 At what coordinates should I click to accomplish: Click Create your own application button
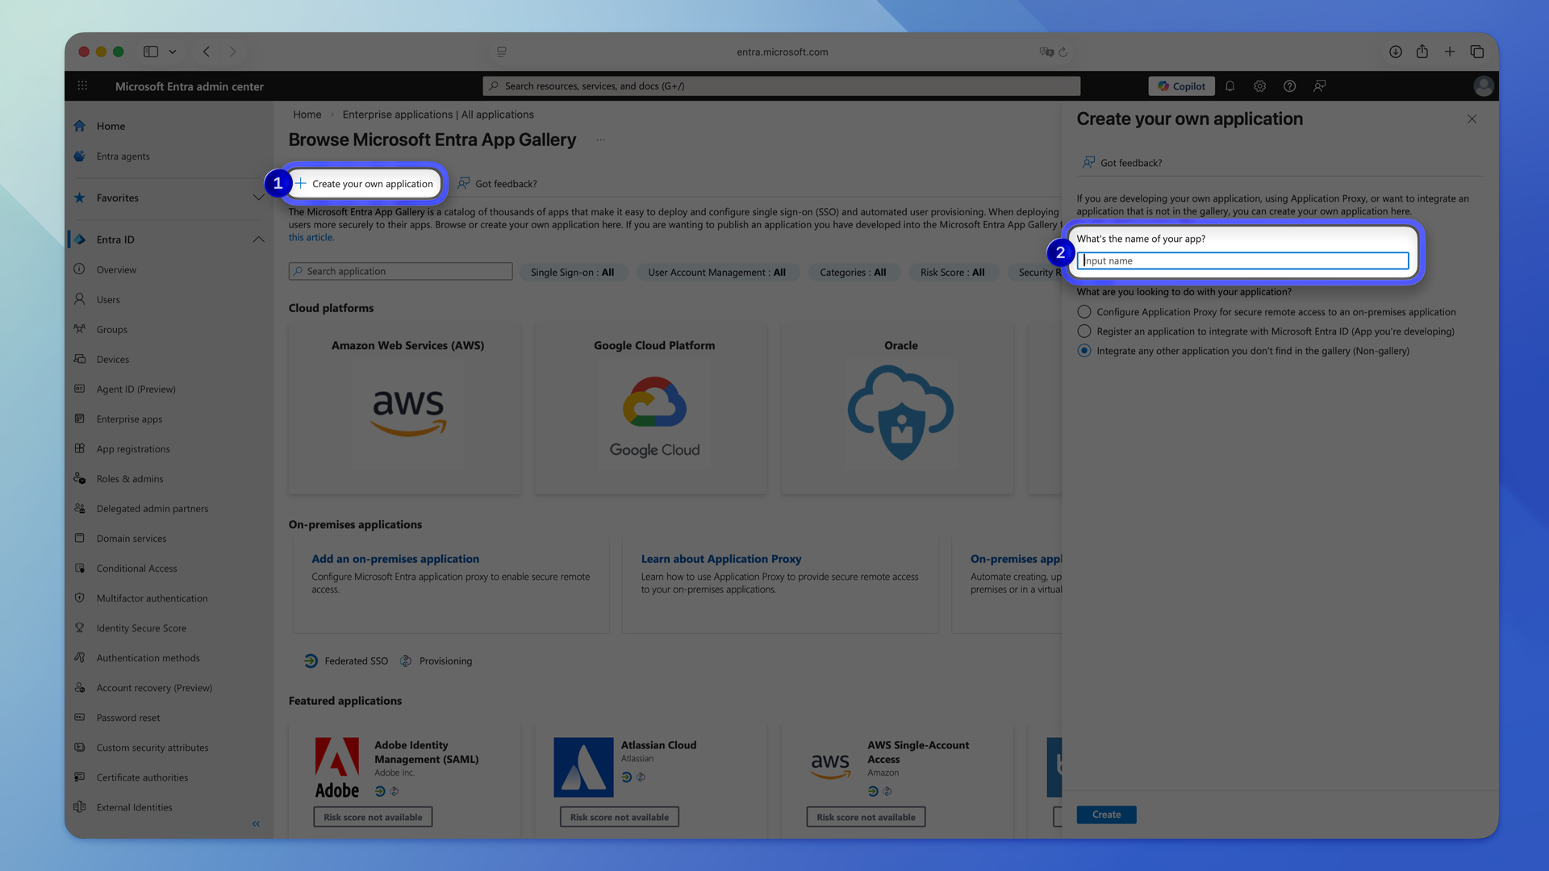(364, 183)
